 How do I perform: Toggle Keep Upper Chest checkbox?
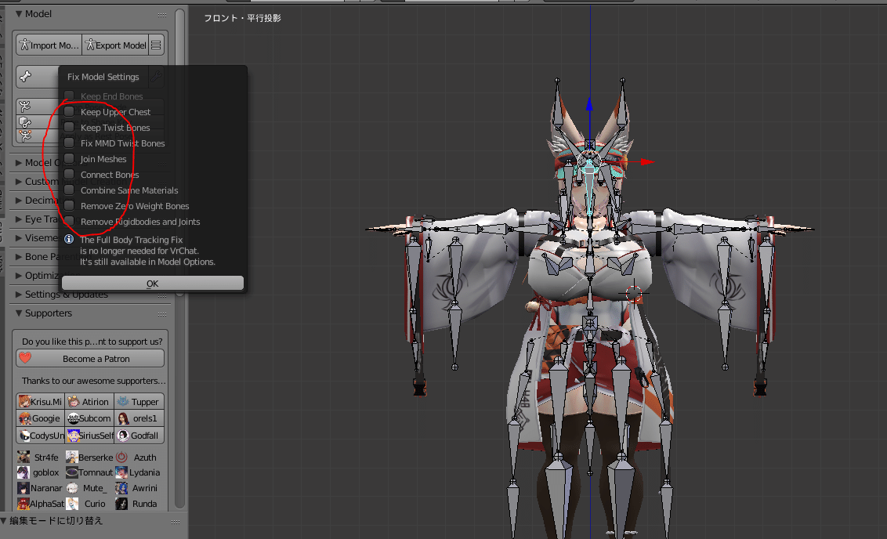[x=69, y=111]
